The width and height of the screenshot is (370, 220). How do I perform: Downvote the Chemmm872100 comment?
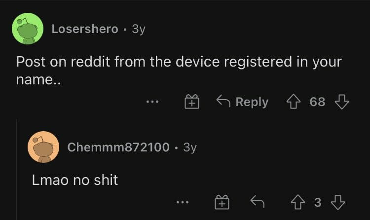click(337, 202)
